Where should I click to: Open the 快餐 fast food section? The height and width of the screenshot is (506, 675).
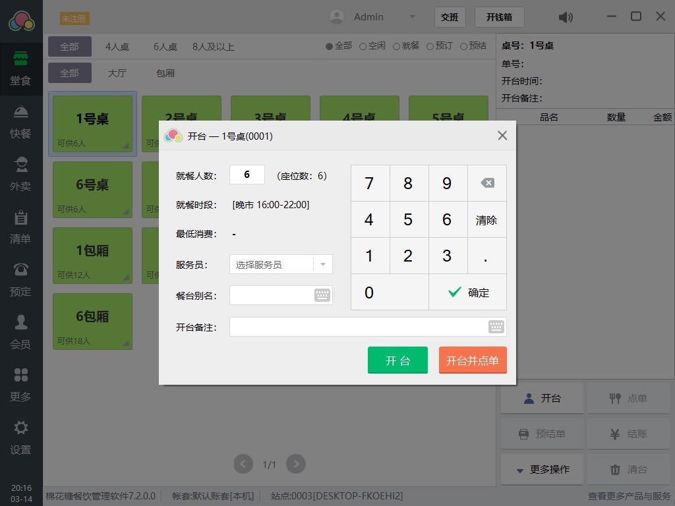(20, 122)
